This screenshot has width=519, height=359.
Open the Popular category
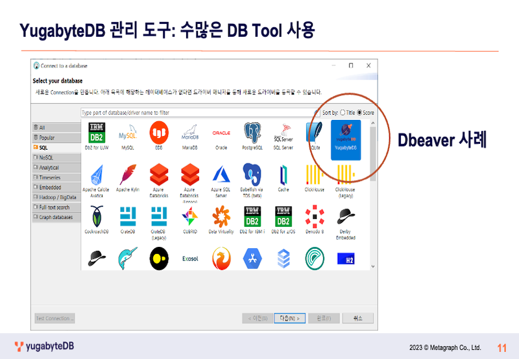(x=56, y=137)
